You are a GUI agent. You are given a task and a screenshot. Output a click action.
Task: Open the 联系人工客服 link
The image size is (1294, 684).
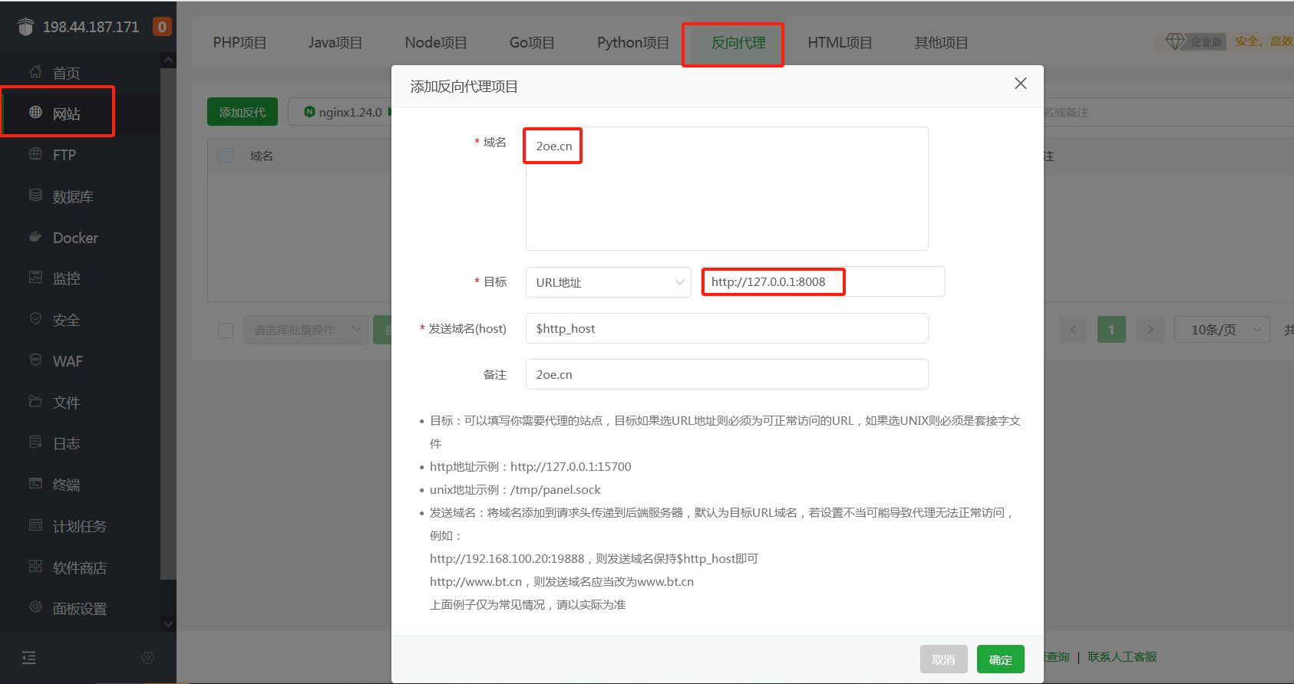(x=1122, y=657)
